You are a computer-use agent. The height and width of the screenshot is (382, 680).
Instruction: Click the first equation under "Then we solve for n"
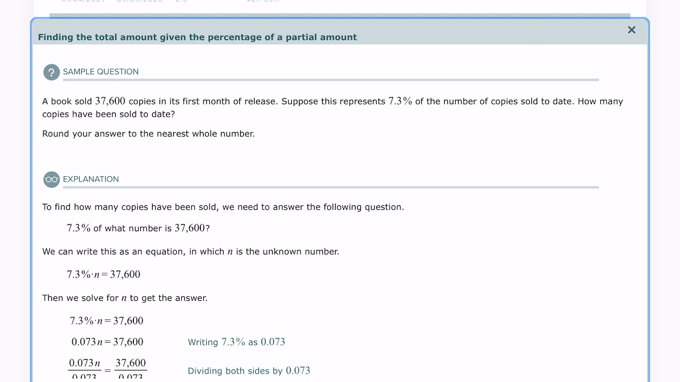[106, 320]
